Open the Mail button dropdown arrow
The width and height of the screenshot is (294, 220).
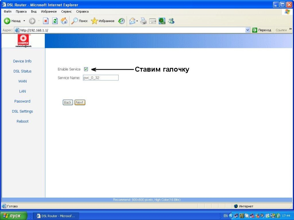tap(137, 21)
